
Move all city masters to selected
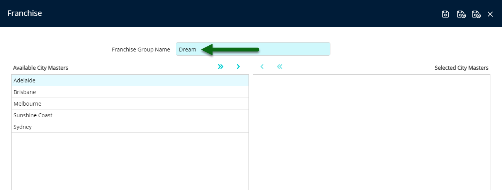click(x=221, y=67)
